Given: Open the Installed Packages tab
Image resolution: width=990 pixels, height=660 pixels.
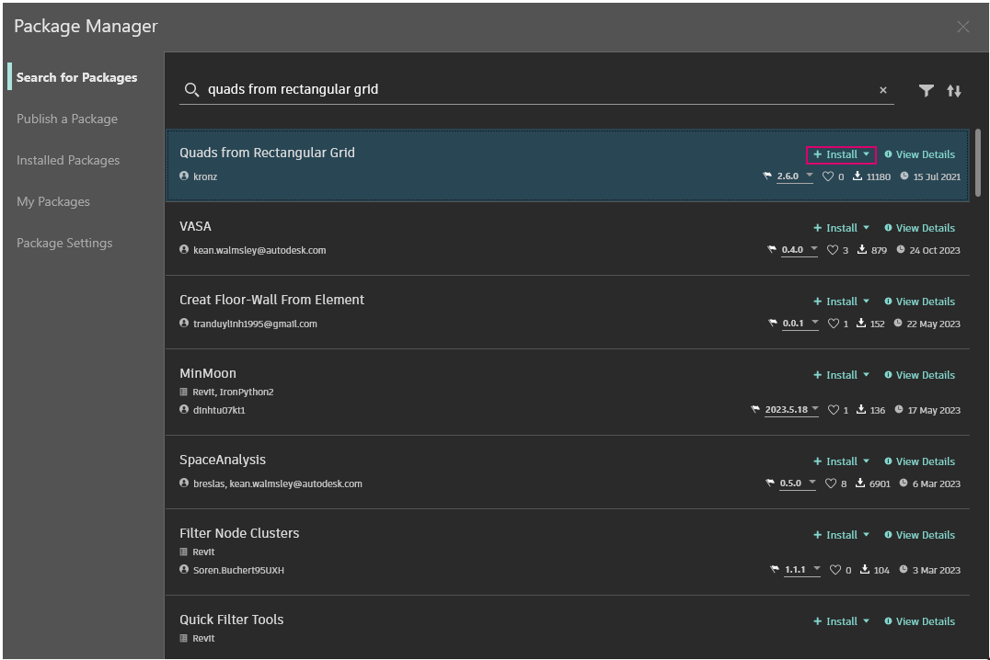Looking at the screenshot, I should click(x=68, y=160).
